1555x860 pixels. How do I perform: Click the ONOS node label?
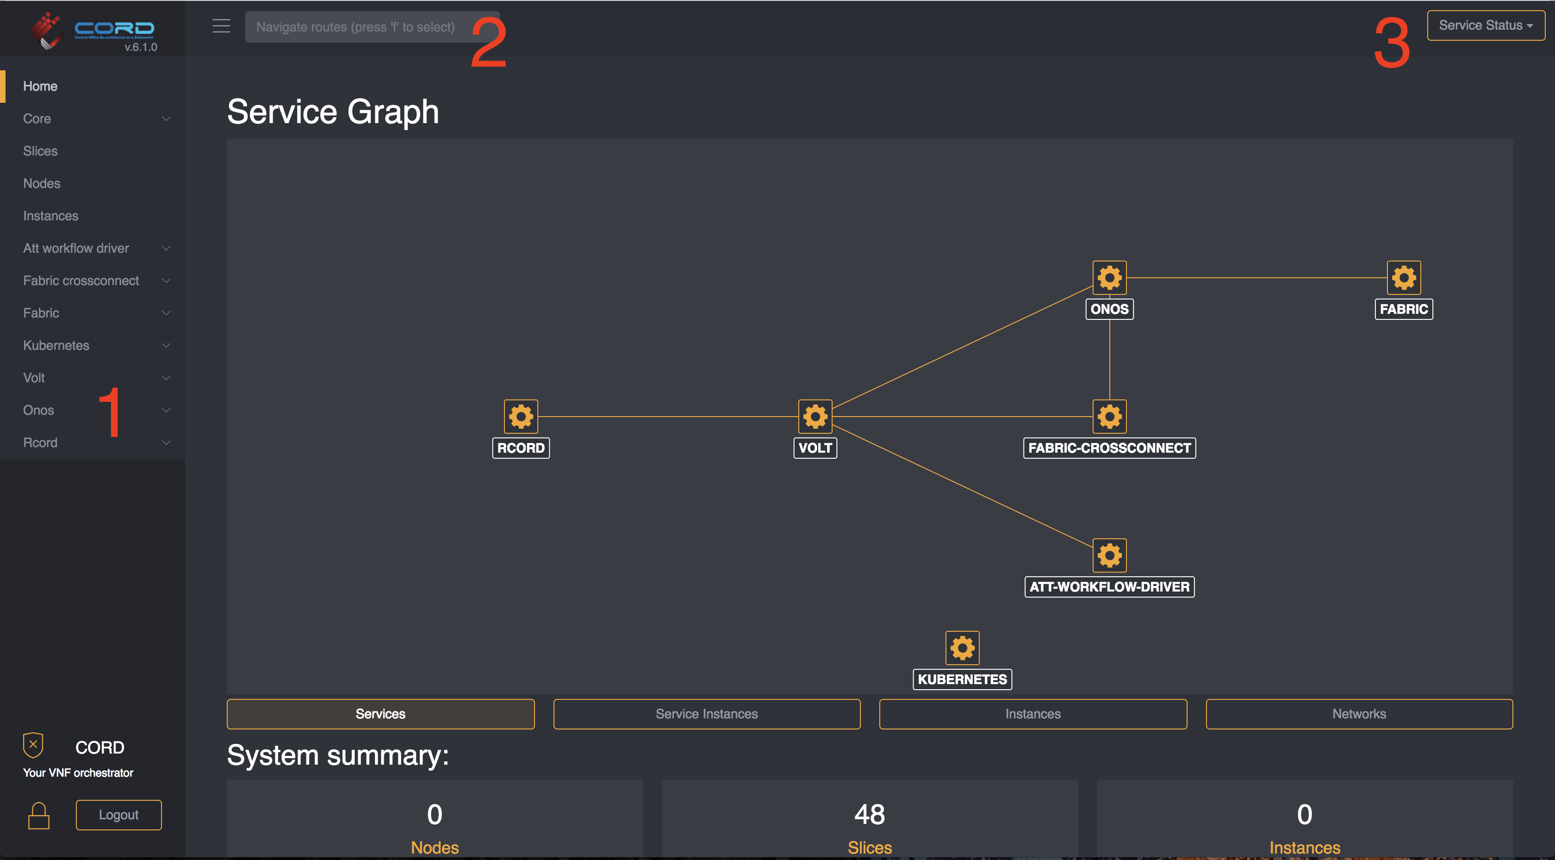(x=1109, y=309)
